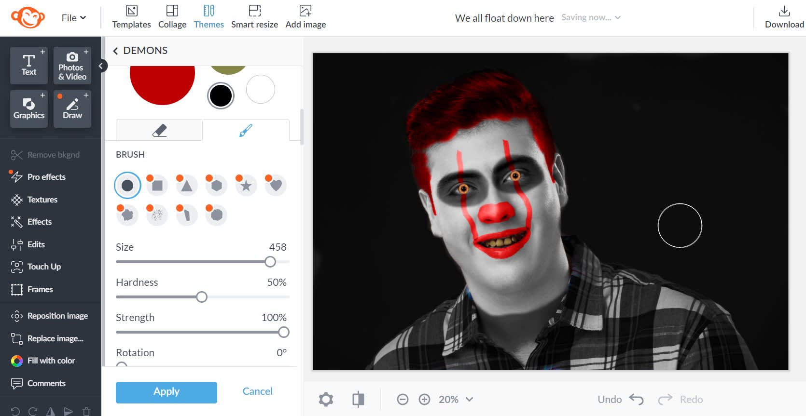
Task: Click the project title 'We all float down here'
Action: (504, 18)
